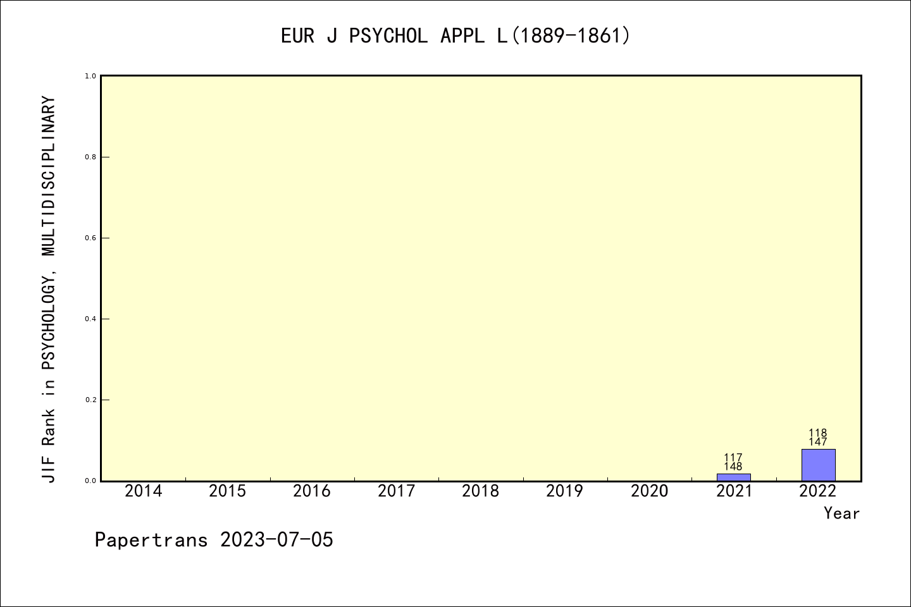Click the 2020 x-axis label
The image size is (911, 607).
tap(650, 491)
